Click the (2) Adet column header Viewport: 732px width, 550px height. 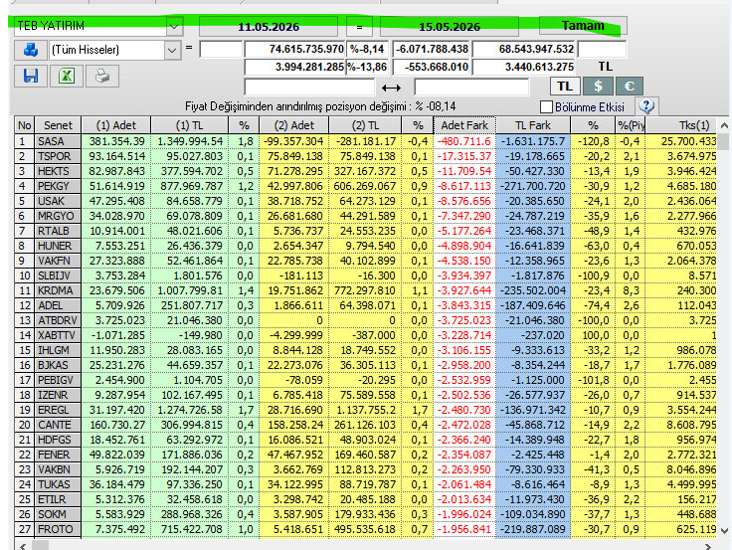point(294,125)
